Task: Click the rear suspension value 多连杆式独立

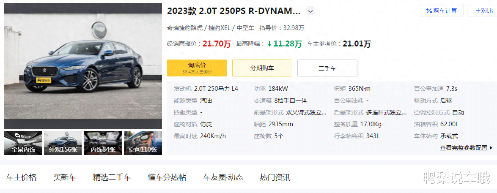Action: [x=386, y=112]
